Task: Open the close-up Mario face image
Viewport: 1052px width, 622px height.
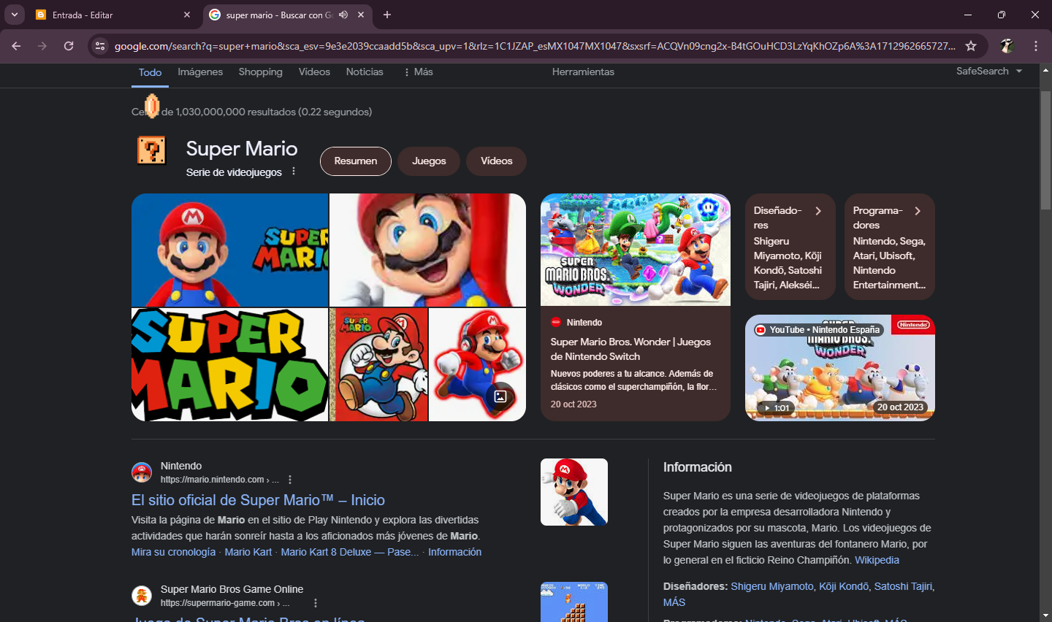Action: click(x=428, y=250)
